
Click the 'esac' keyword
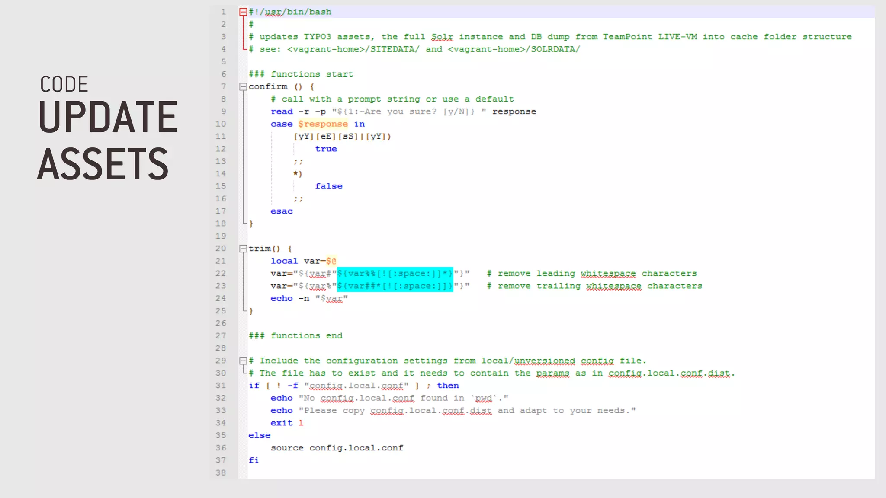coord(282,211)
